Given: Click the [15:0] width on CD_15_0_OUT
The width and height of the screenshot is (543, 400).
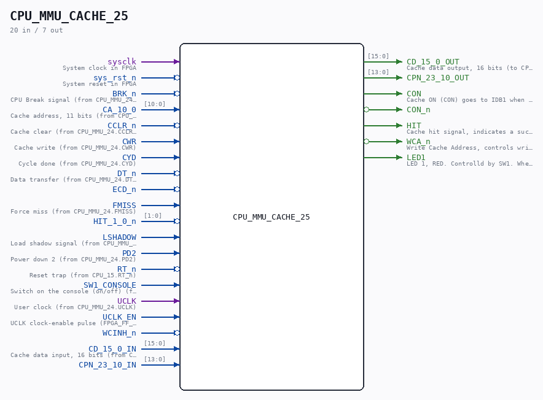Looking at the screenshot, I should [x=378, y=56].
